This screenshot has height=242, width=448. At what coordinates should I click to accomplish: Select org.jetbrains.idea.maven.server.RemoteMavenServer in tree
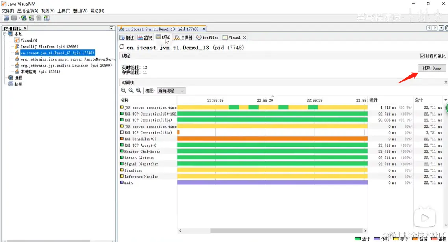click(68, 59)
